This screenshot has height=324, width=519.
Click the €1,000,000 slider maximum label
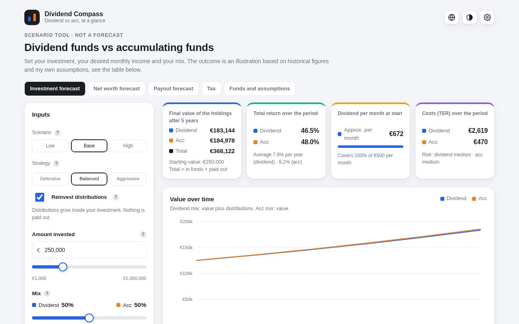135,278
